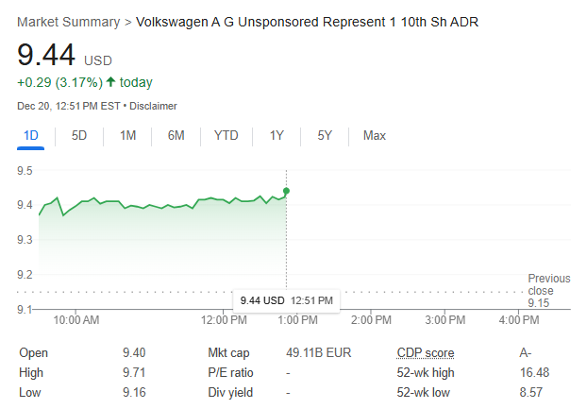The image size is (587, 409).
Task: Click the 4:00 PM axis label
Action: point(518,320)
